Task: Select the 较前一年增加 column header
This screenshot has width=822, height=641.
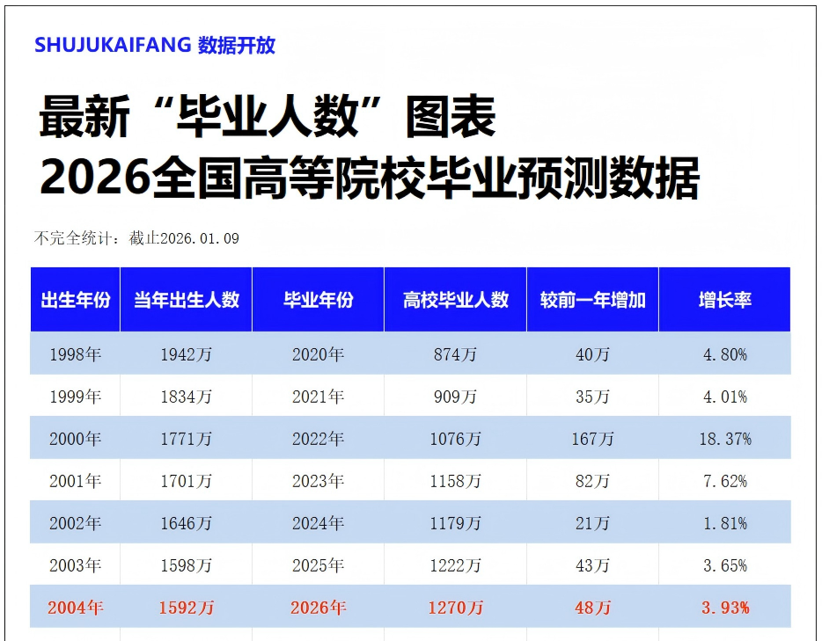Action: pyautogui.click(x=593, y=300)
